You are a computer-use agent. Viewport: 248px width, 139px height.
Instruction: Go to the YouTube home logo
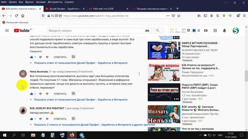(22, 31)
